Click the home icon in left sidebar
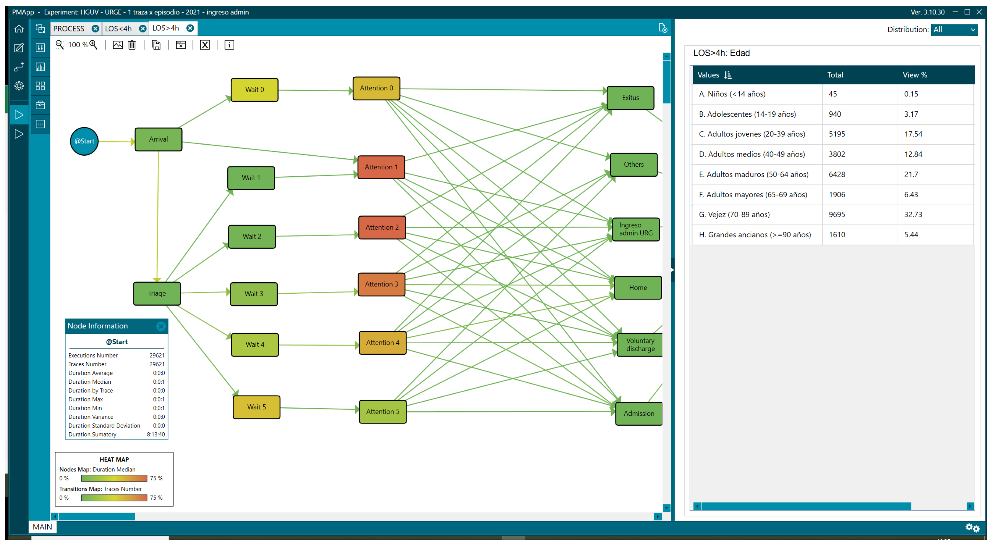 (x=19, y=29)
